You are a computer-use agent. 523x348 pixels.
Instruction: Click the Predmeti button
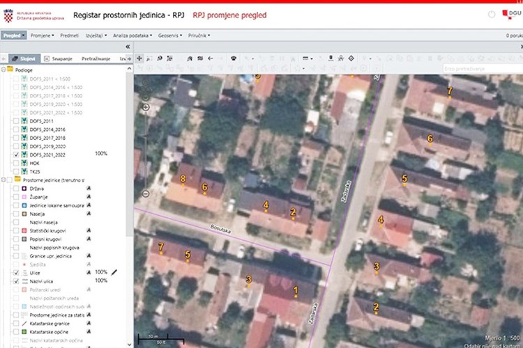click(69, 34)
